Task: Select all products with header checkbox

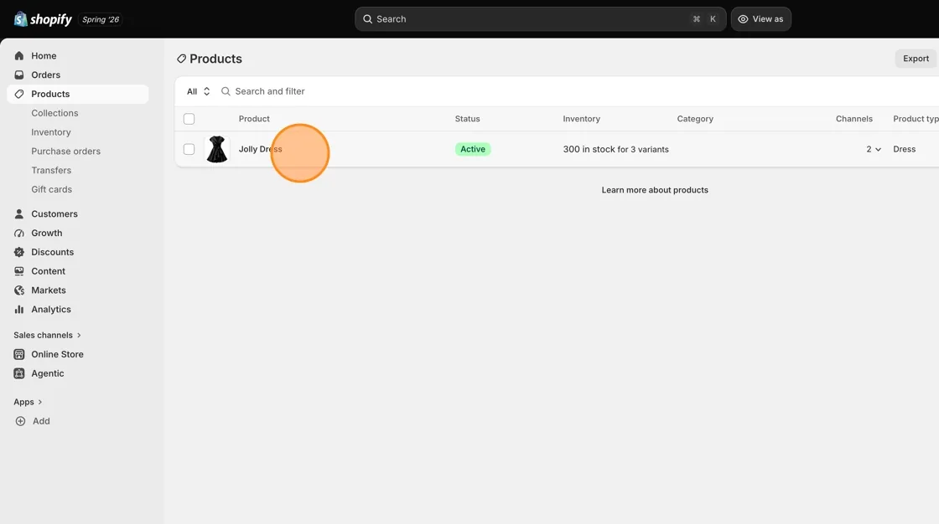Action: 189,119
